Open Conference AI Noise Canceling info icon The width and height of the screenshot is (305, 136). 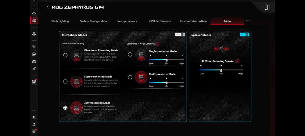coord(157,44)
